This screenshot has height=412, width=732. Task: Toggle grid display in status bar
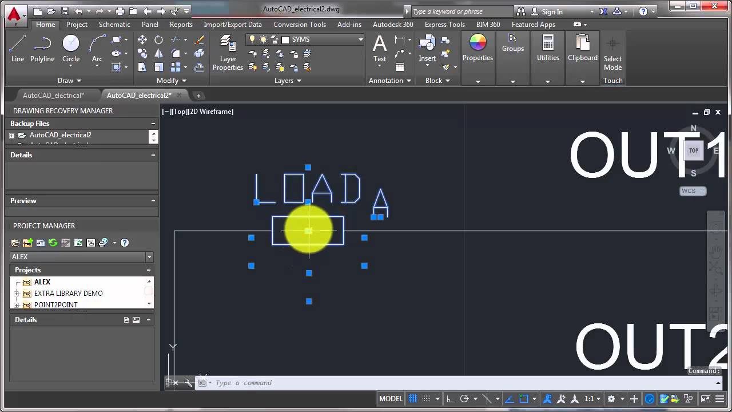click(412, 399)
